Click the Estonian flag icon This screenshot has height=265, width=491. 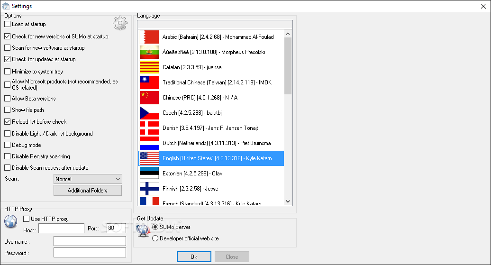click(149, 174)
